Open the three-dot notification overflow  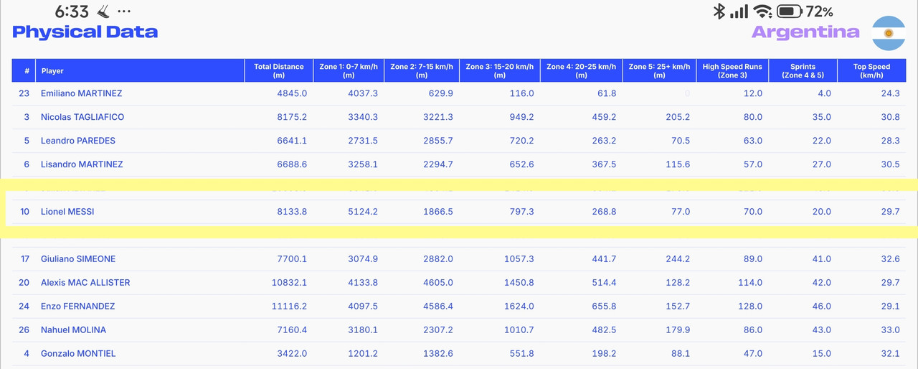point(124,12)
